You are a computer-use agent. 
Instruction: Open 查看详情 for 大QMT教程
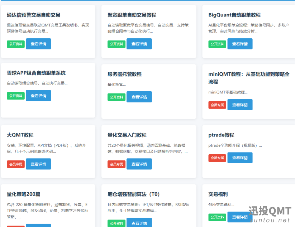(38, 164)
